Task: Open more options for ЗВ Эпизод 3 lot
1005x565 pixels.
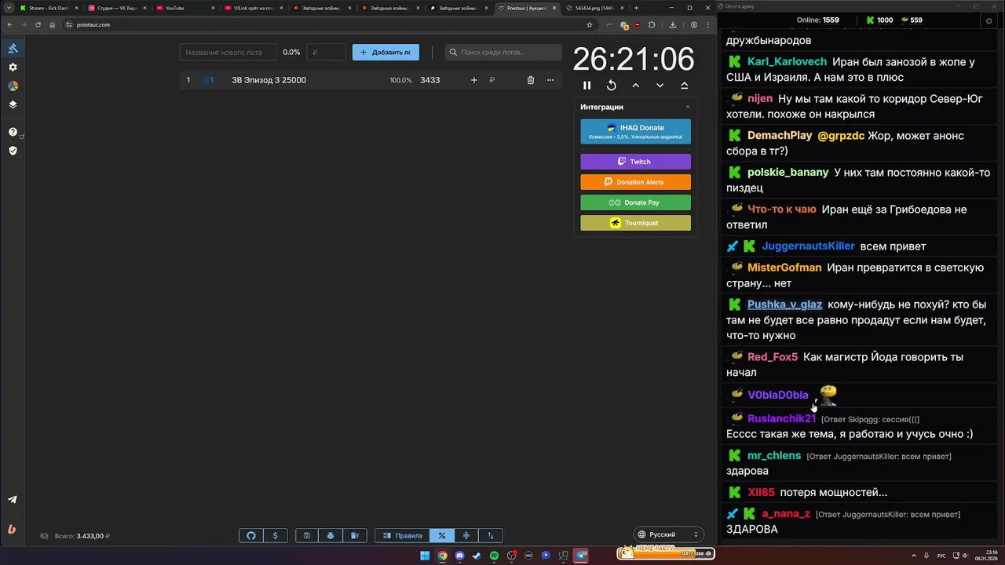Action: (550, 80)
